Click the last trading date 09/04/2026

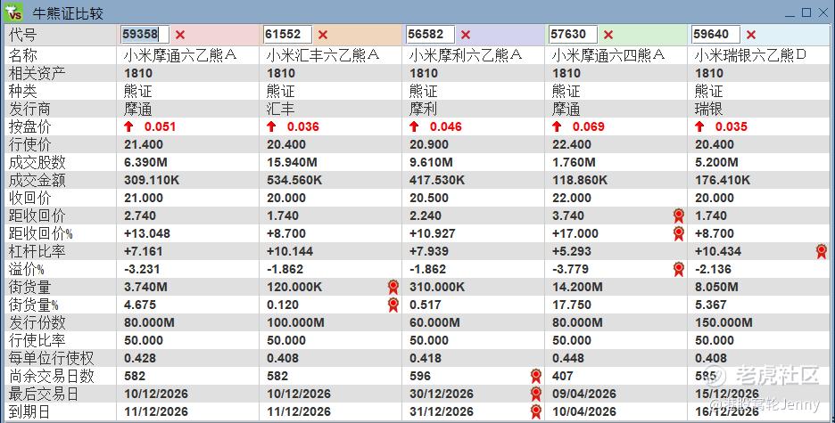[x=584, y=394]
